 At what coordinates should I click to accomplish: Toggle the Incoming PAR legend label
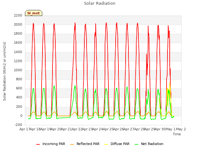[54, 144]
